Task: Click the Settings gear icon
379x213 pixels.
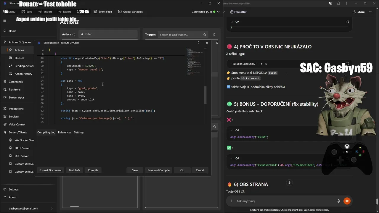Action: (5, 189)
